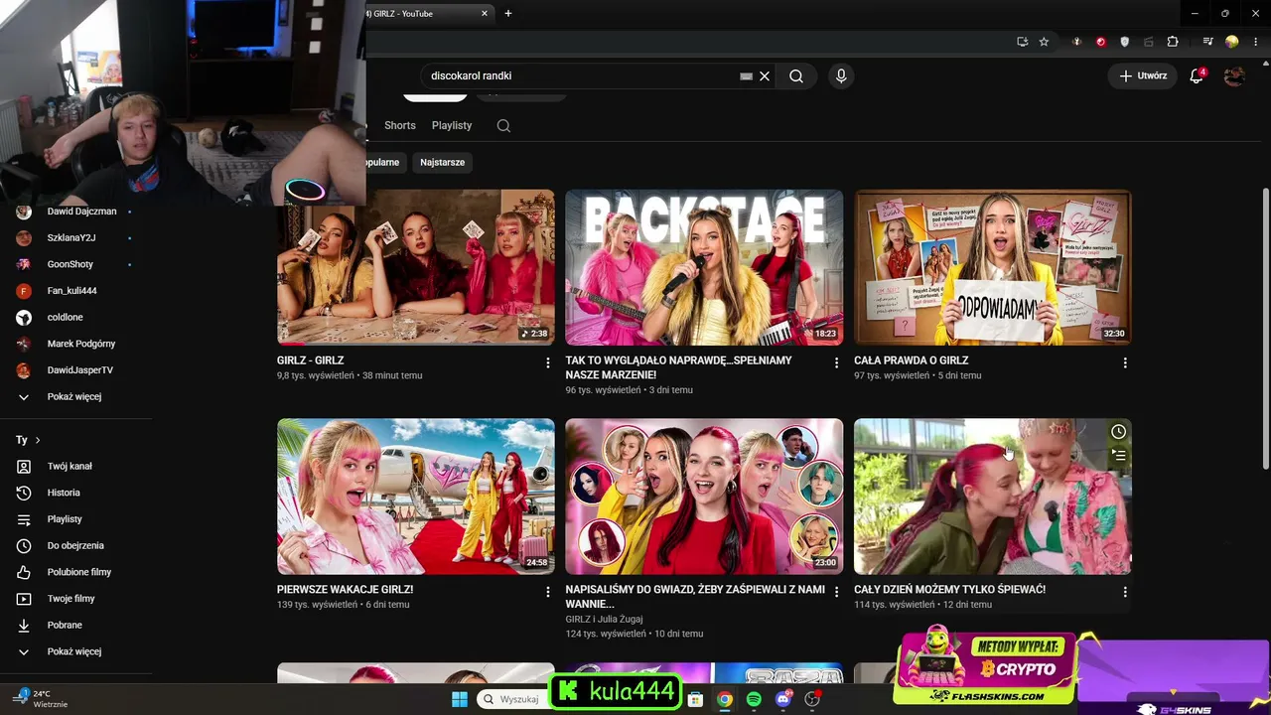Click the install app icon in address bar
The image size is (1271, 715).
(1022, 42)
